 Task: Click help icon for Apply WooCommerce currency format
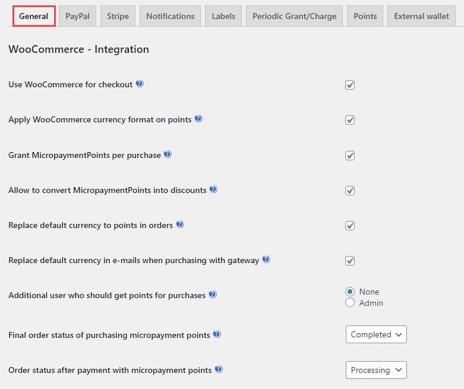pyautogui.click(x=198, y=118)
